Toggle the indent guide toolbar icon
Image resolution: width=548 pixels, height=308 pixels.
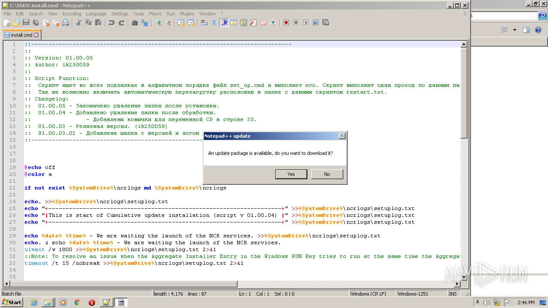point(224,23)
